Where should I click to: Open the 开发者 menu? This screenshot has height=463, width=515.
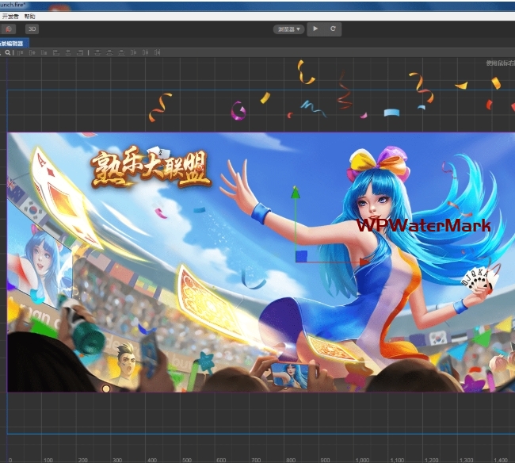[x=10, y=17]
